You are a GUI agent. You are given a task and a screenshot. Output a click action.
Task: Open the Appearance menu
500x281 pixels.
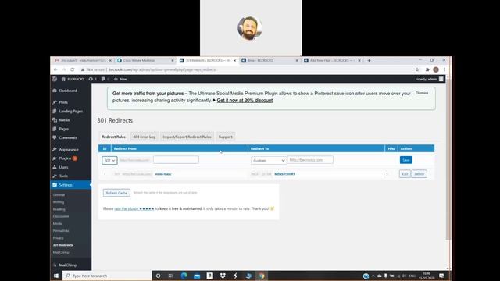(68, 149)
